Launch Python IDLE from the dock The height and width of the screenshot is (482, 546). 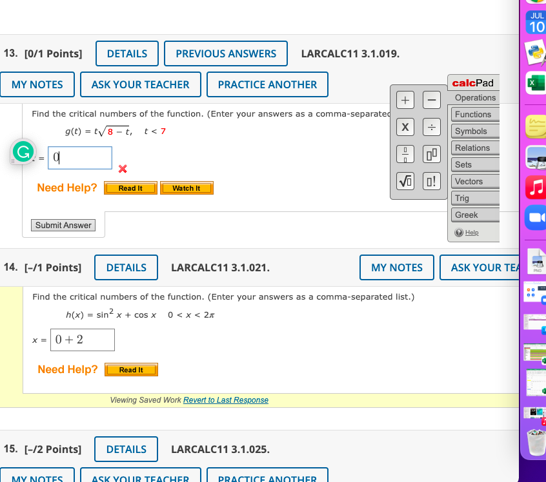coord(536,53)
